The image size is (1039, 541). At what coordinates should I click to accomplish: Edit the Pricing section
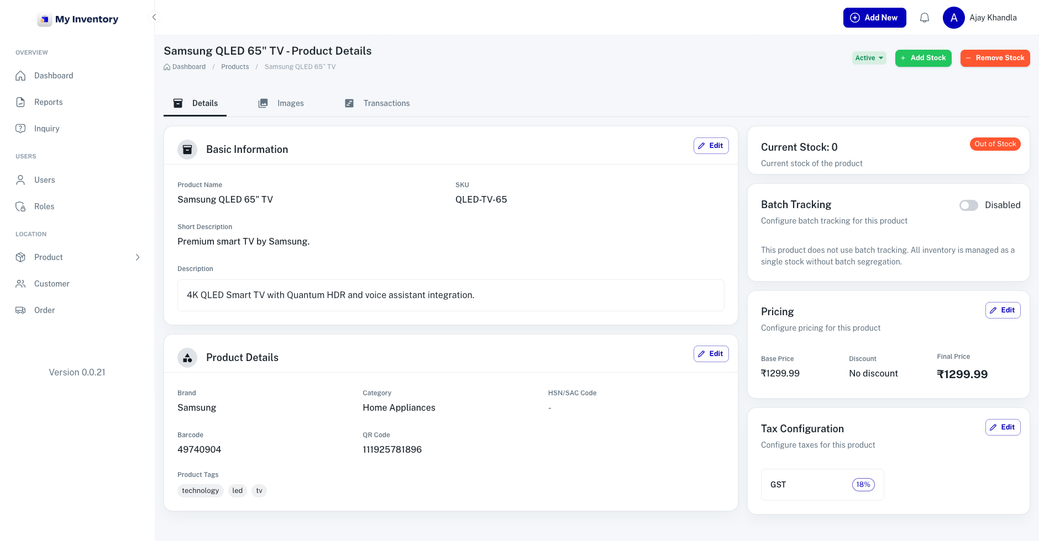tap(1003, 310)
